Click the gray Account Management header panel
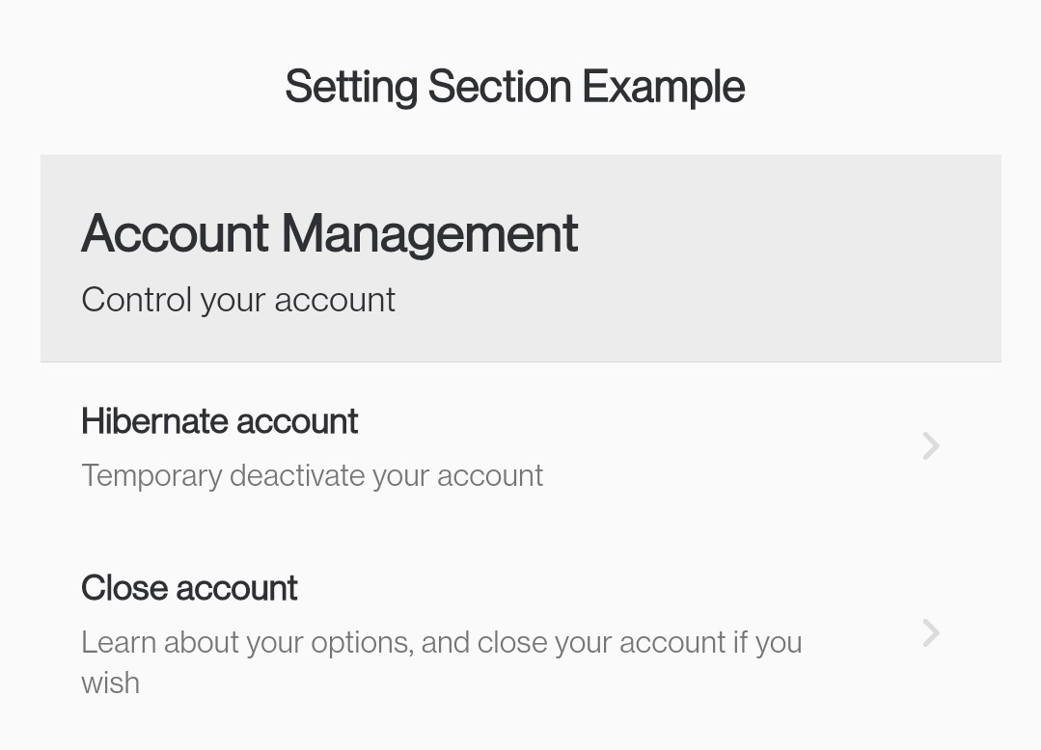1041x750 pixels. point(772,258)
